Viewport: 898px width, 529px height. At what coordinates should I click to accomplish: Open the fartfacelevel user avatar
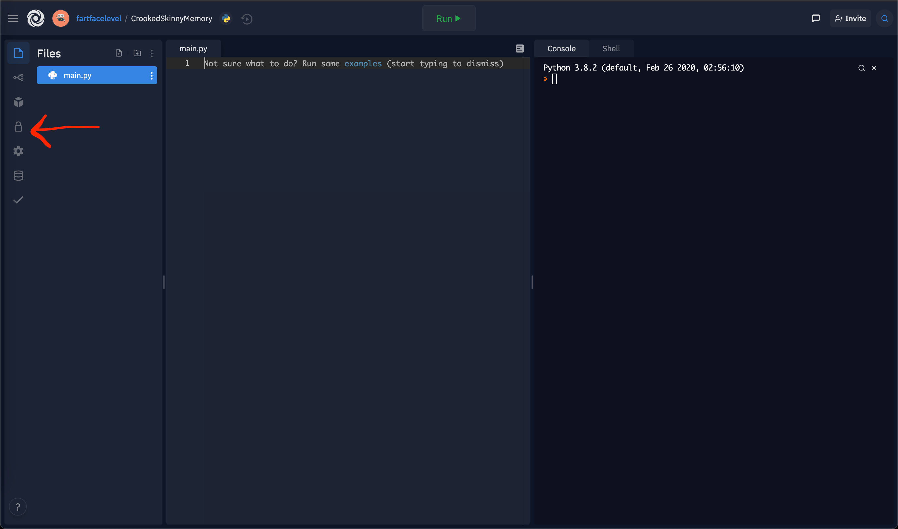pos(61,19)
